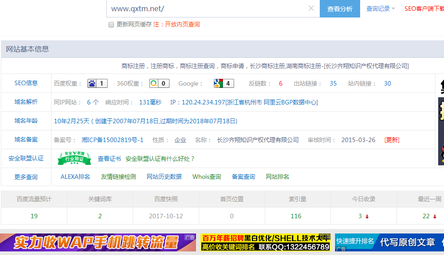Click the 百度流量预计 column header
Viewport: 444px width, 255px height.
coord(34,199)
